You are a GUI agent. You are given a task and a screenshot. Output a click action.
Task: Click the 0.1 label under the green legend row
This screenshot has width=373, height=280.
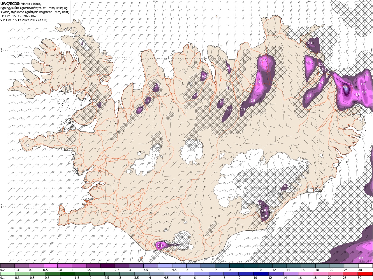point(2,278)
